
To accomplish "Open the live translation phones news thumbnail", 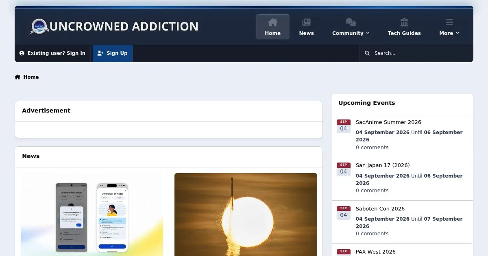I will [x=92, y=215].
